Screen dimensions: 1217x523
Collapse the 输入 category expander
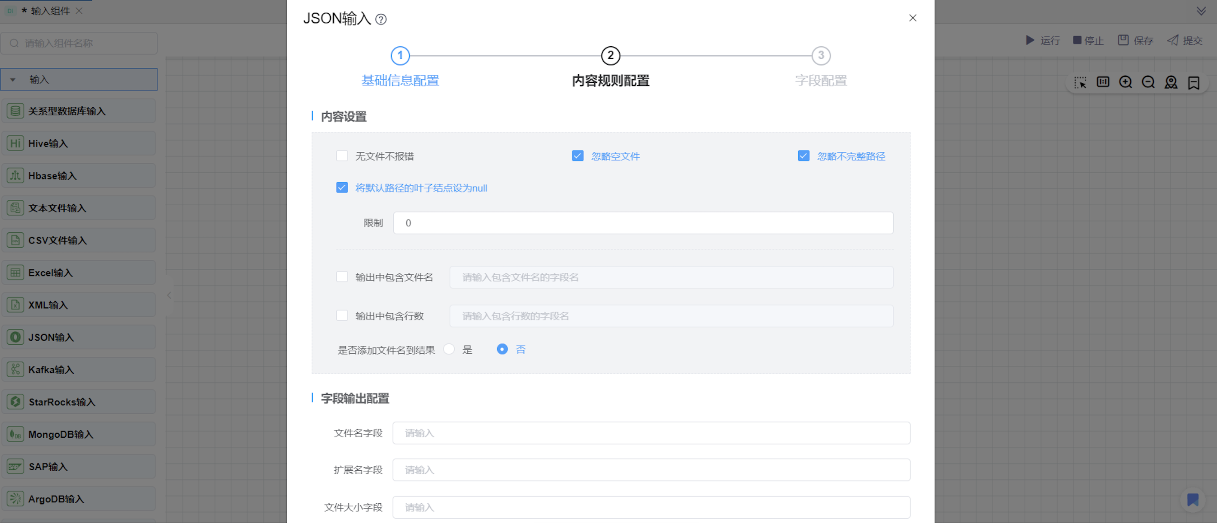(13, 80)
